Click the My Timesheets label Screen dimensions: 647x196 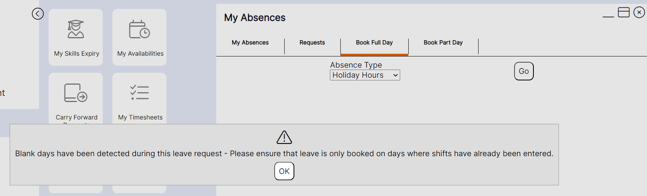(140, 117)
